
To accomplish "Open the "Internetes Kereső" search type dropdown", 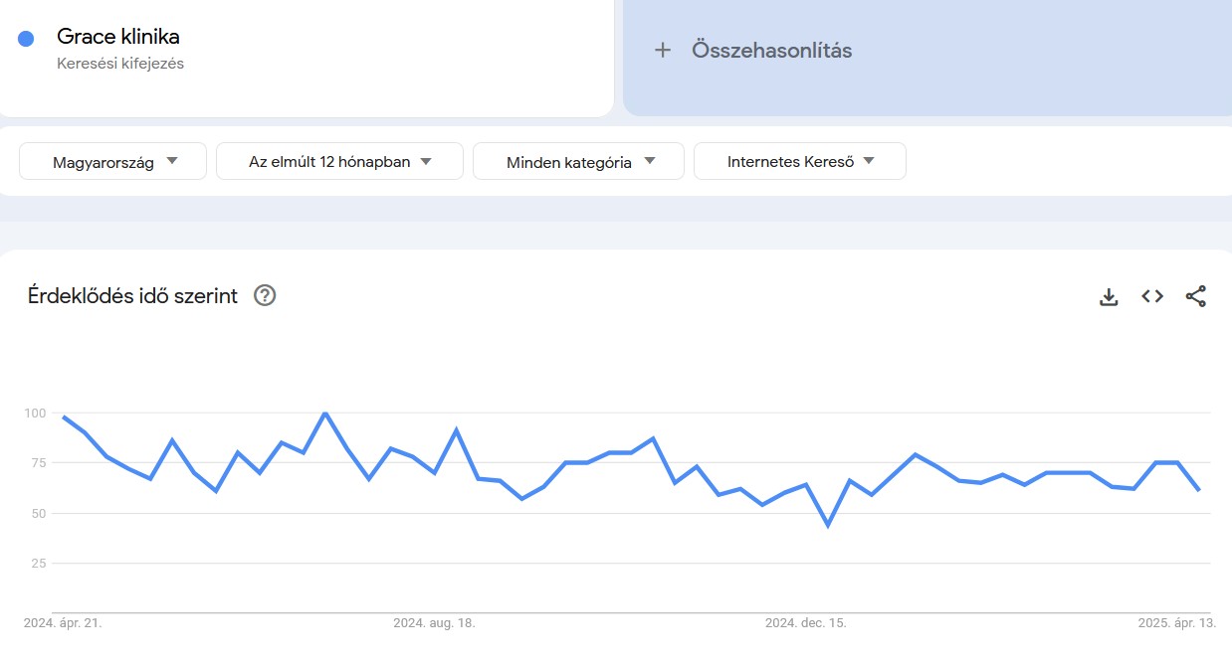I will (x=800, y=160).
